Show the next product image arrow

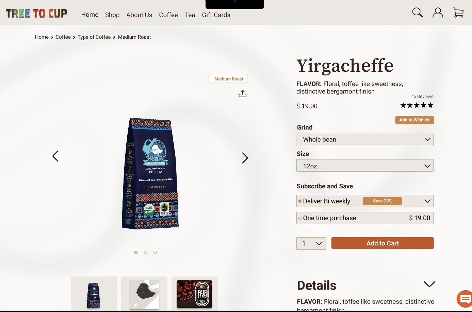(x=245, y=158)
